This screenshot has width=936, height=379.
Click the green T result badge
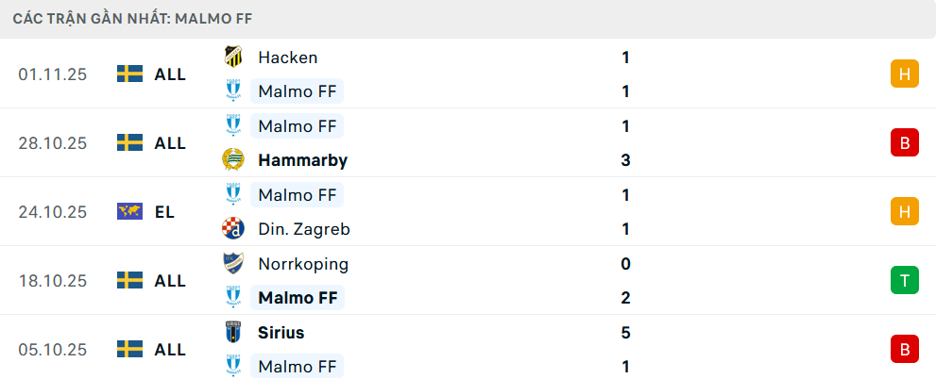pyautogui.click(x=904, y=280)
